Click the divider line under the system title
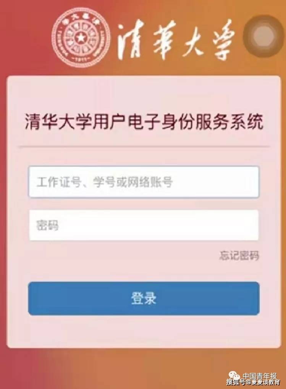Screen dimensions: 286x389 click(x=144, y=147)
